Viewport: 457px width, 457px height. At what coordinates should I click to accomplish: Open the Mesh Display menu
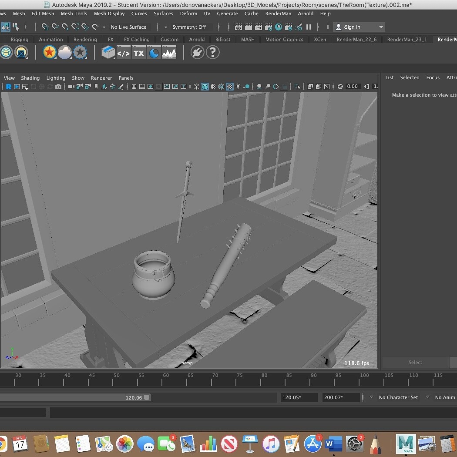point(109,13)
